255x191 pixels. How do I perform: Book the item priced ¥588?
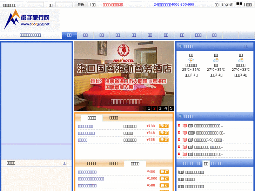pos(164,185)
